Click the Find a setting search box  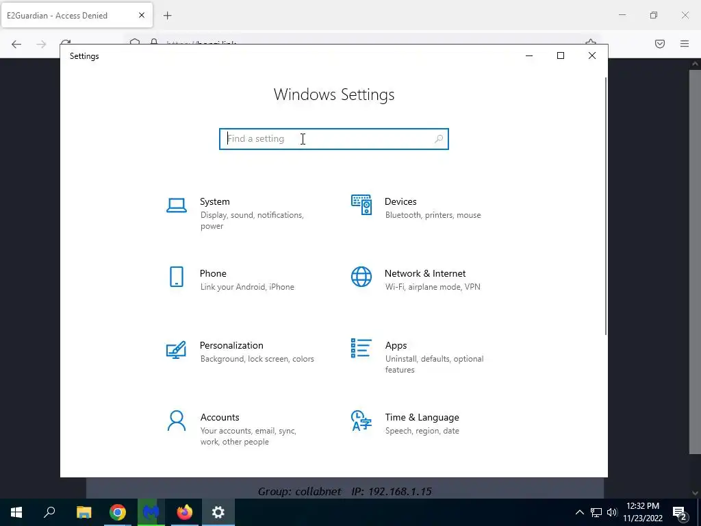pos(333,138)
